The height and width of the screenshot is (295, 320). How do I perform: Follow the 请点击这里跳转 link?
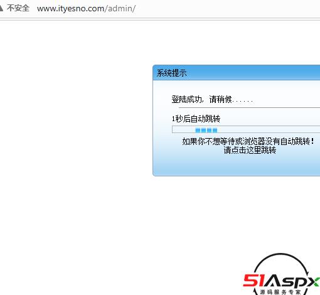click(x=250, y=150)
